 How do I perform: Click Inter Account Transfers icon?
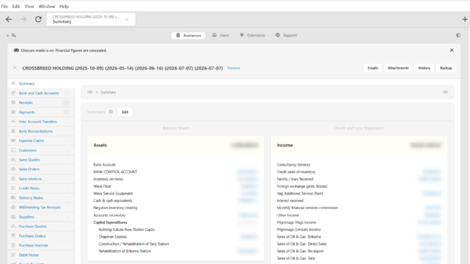13,122
